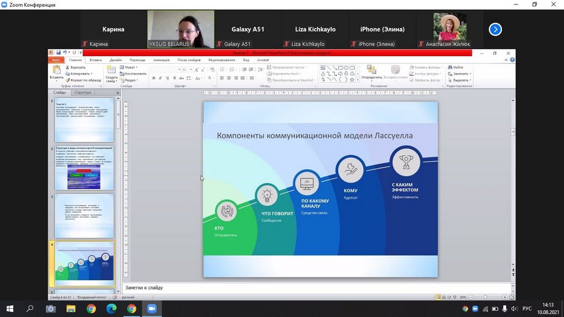Toggle bold text formatting
The height and width of the screenshot is (317, 564).
154,78
